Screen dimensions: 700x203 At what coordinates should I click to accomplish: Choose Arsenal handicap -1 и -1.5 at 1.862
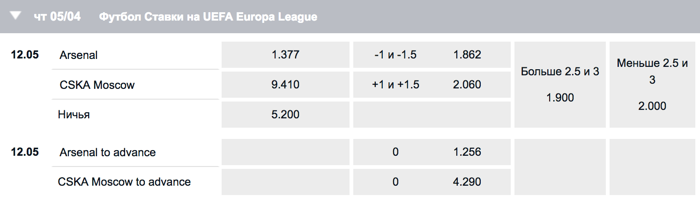point(432,55)
